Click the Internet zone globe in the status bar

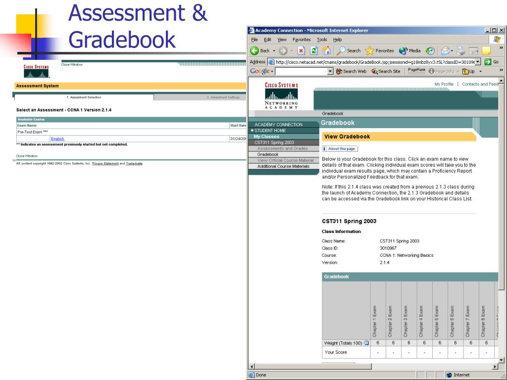point(449,375)
